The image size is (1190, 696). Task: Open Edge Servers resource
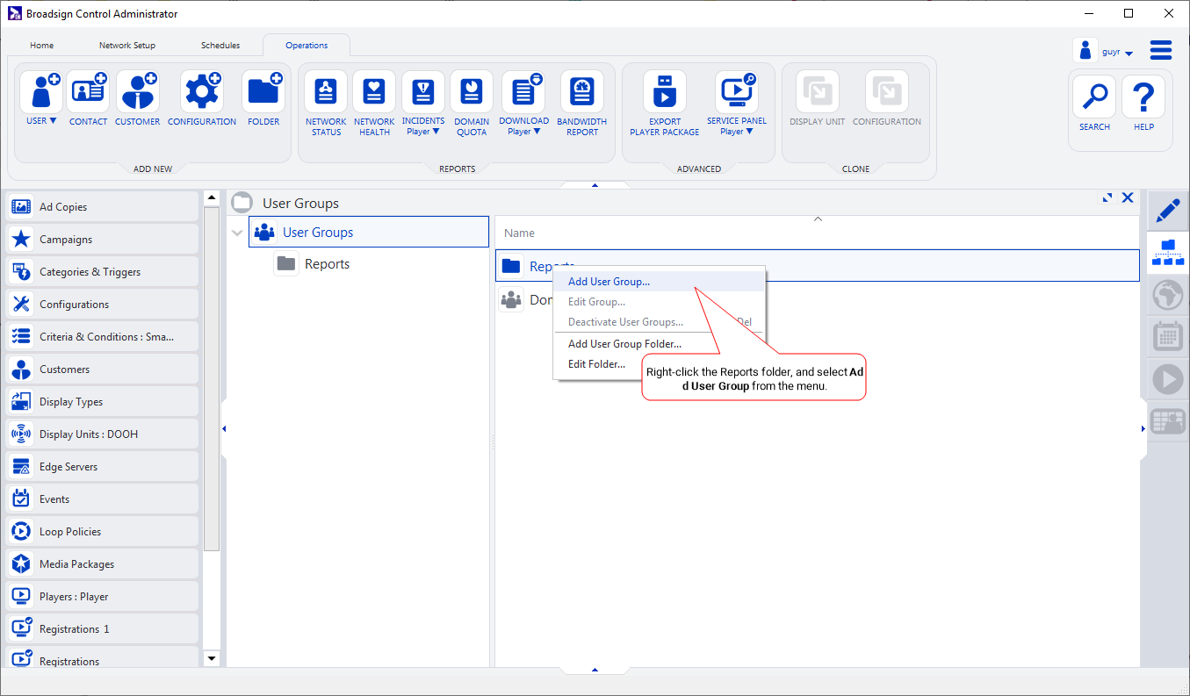(x=102, y=467)
